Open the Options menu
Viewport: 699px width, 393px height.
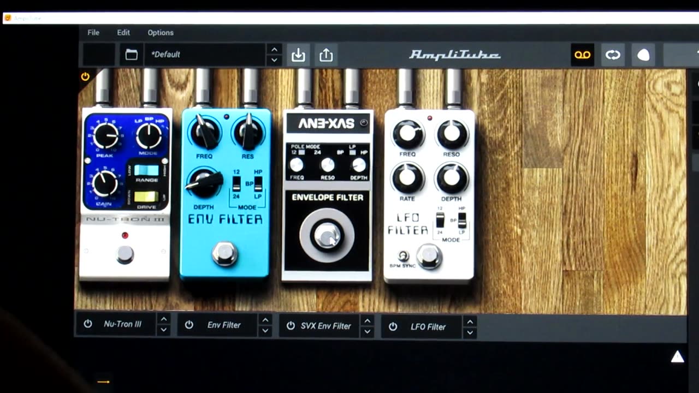click(x=161, y=33)
